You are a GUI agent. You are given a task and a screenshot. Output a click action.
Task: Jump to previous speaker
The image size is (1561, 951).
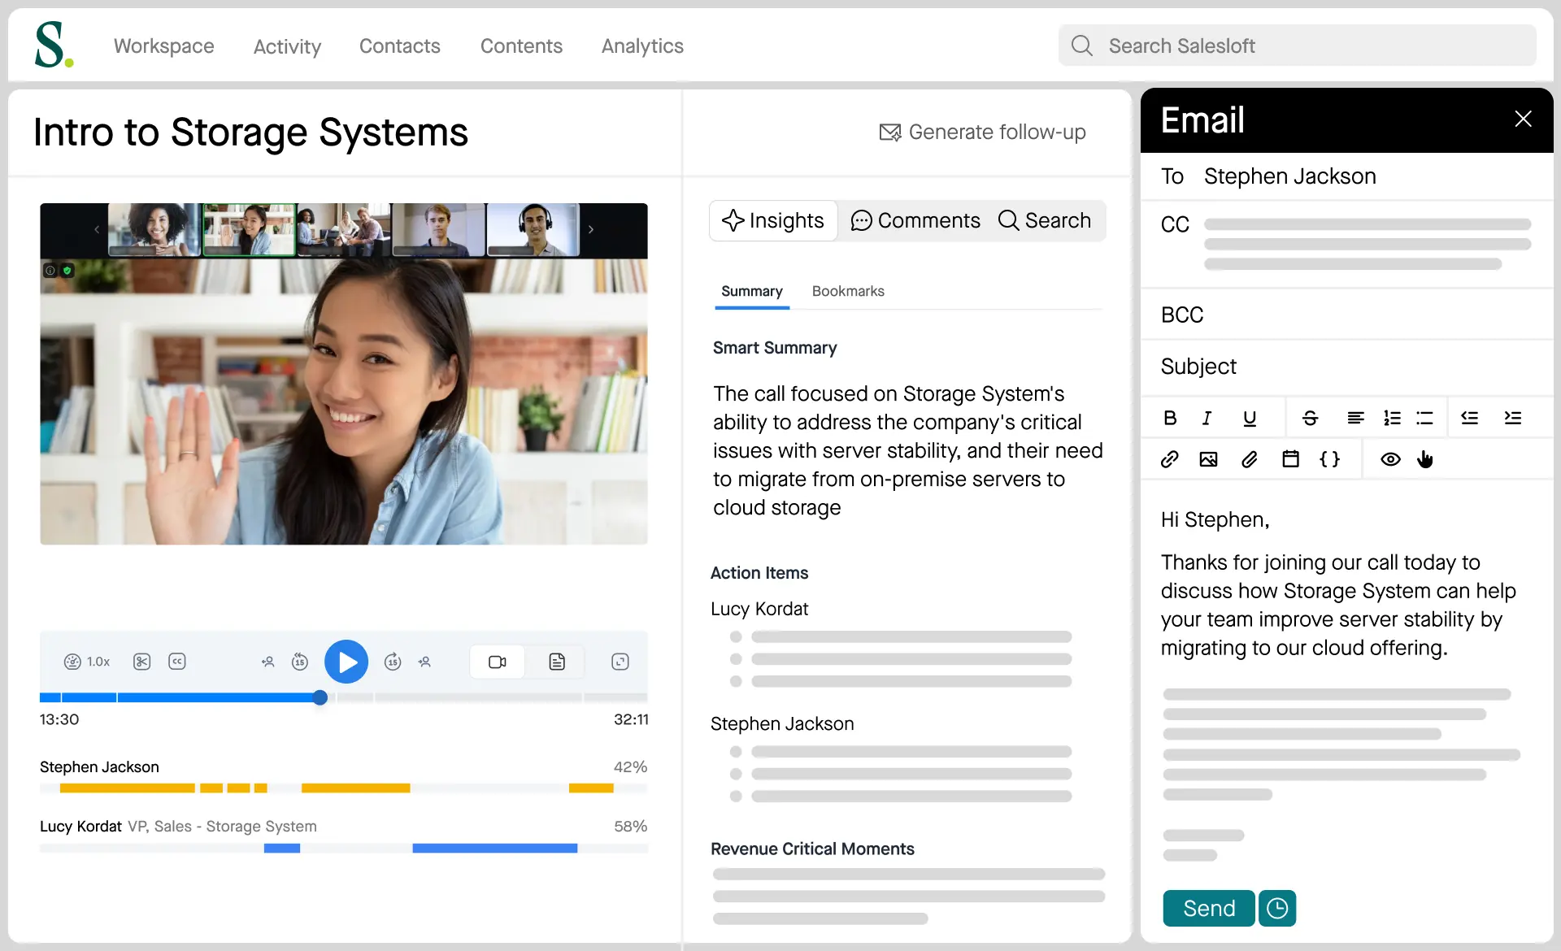tap(267, 662)
